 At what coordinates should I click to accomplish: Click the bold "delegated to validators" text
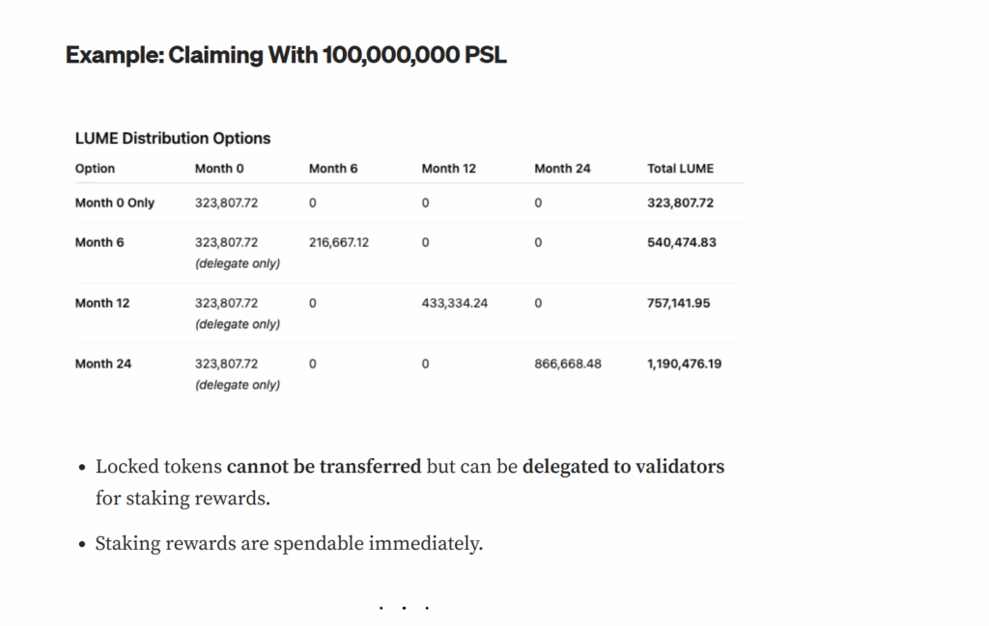[623, 467]
